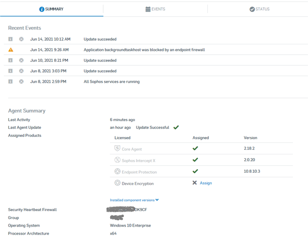Click 'Update succeeded' for Jun 14 10:12 AM

[100, 39]
